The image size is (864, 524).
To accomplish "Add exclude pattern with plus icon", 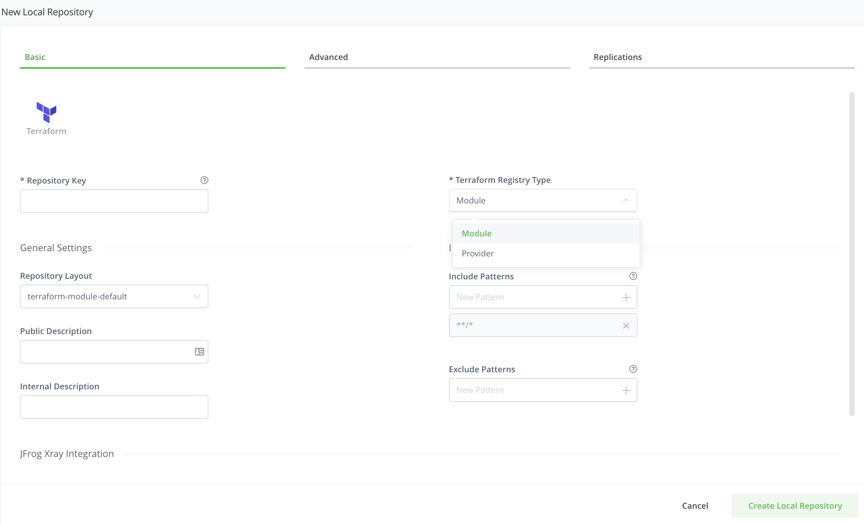I will [x=626, y=390].
